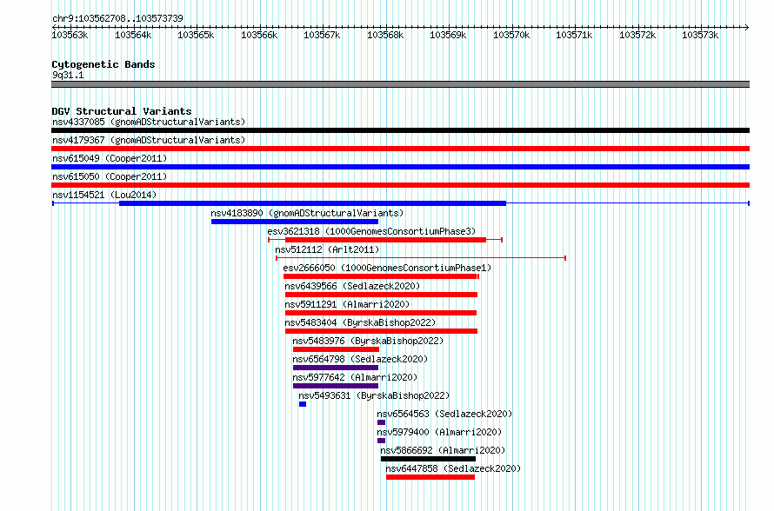
Task: Click the 103567k ruler position
Action: point(322,35)
